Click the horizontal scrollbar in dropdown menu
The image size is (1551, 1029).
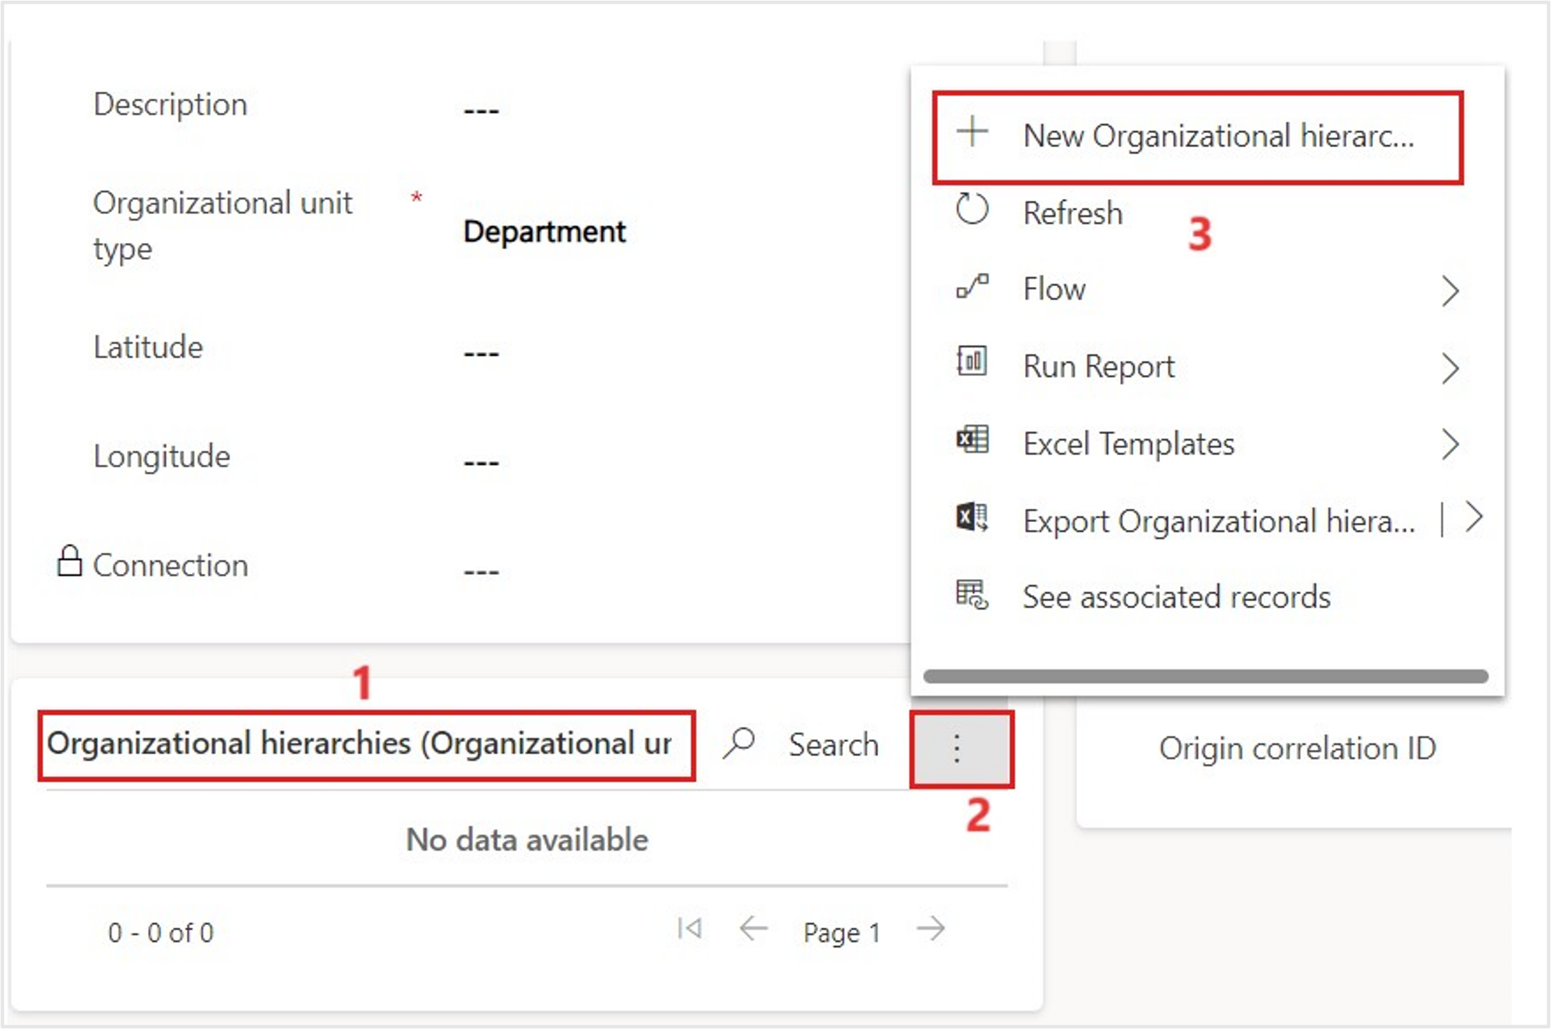click(1205, 676)
